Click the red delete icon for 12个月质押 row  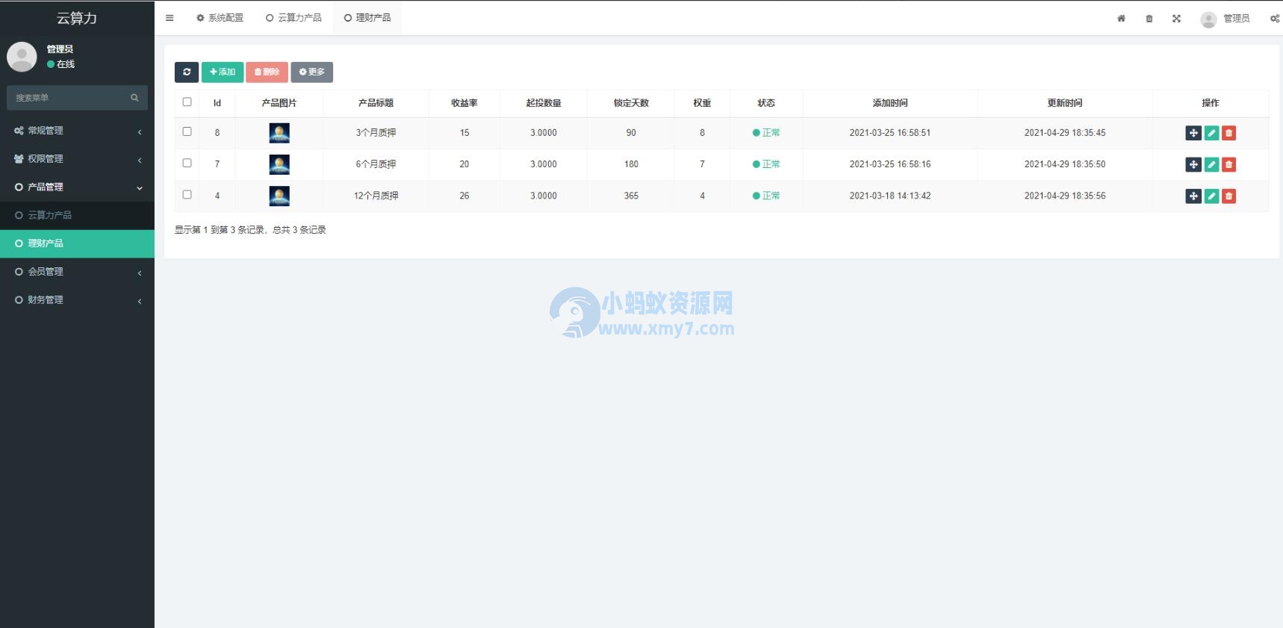(1228, 196)
